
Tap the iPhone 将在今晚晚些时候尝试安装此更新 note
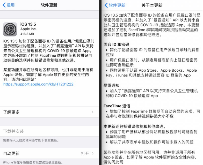pos(33,162)
